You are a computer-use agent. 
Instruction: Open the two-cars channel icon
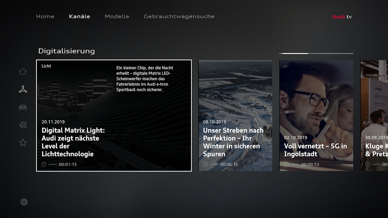point(23,125)
